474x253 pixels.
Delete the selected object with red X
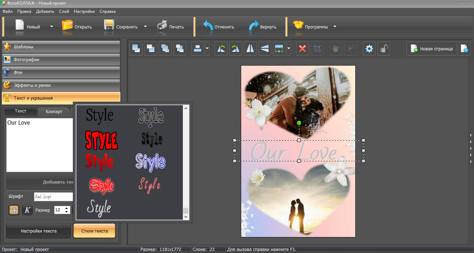pyautogui.click(x=303, y=49)
